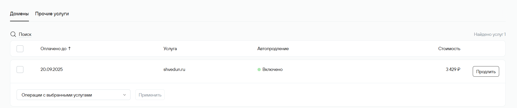The image size is (517, 108).
Task: Click the magnifying glass search icon
Action: pos(13,34)
